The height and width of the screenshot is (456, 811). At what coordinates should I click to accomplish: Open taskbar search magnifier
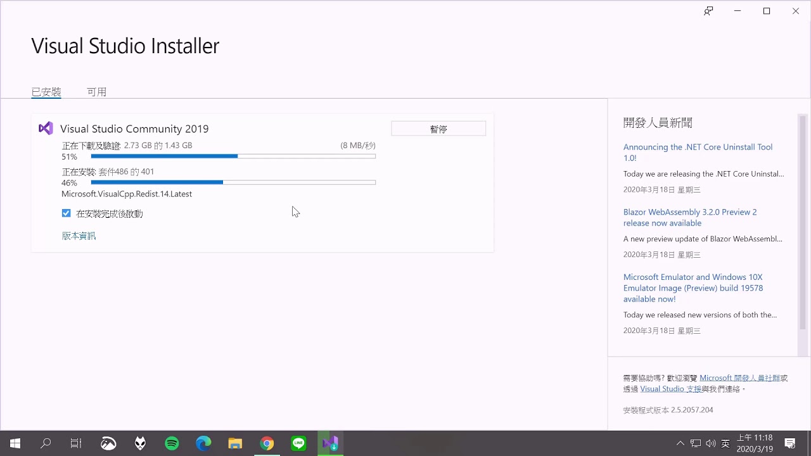46,443
